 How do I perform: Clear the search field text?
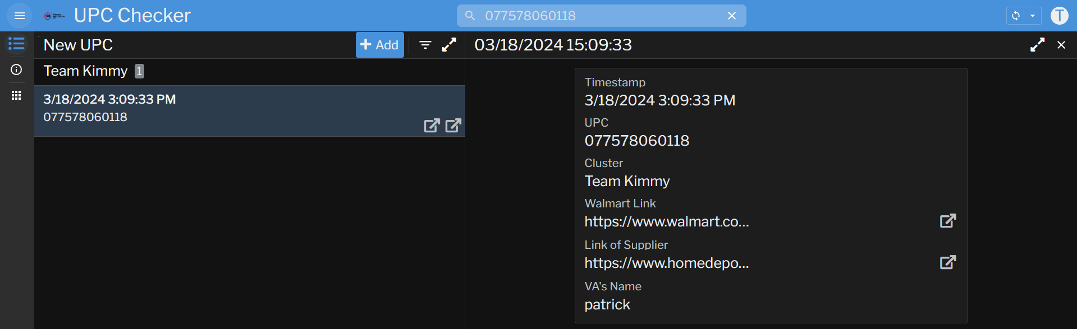(x=731, y=16)
